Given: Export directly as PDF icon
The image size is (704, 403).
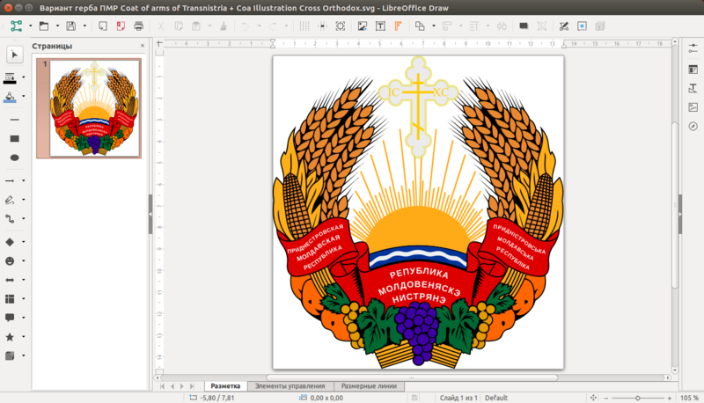Looking at the screenshot, I should pyautogui.click(x=121, y=26).
